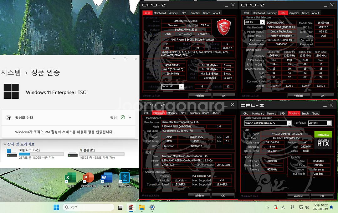Open Word desktop shortcut
The image size is (338, 213).
coord(106,180)
